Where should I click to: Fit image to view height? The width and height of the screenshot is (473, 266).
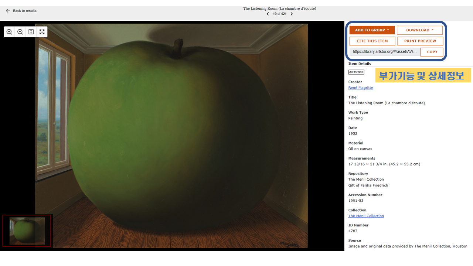31,32
